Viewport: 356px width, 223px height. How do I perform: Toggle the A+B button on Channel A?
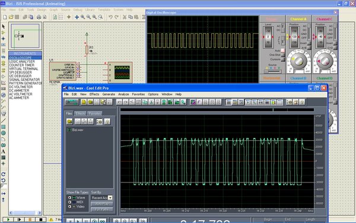click(x=309, y=48)
